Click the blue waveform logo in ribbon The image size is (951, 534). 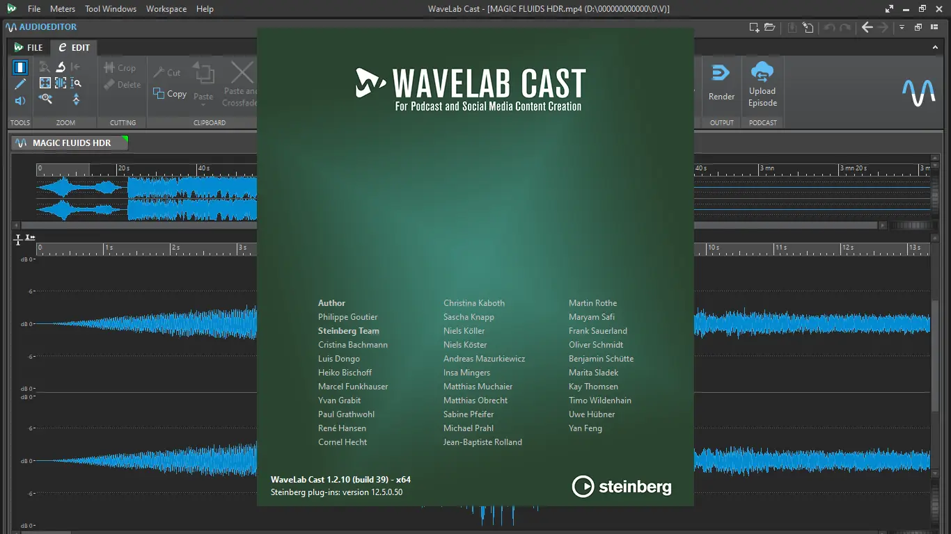pos(918,92)
